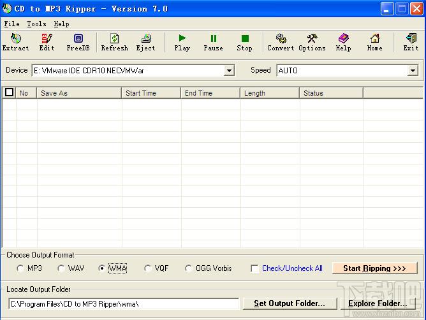Screen dimensions: 426x320
Task: Toggle the Check/Uncheck All checkbox
Action: tap(254, 268)
